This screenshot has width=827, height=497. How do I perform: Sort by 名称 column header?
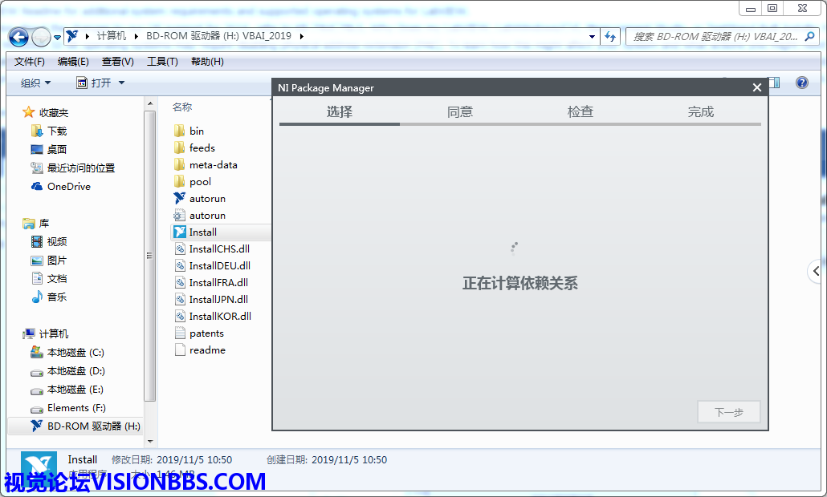(x=182, y=107)
